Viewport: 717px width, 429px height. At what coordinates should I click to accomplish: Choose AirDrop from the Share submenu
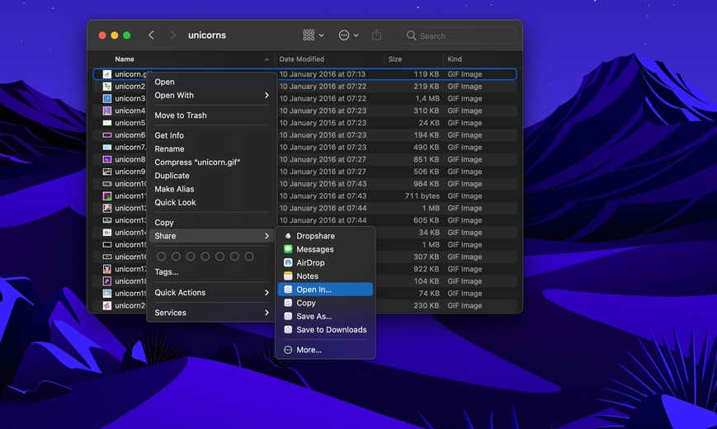coord(313,262)
